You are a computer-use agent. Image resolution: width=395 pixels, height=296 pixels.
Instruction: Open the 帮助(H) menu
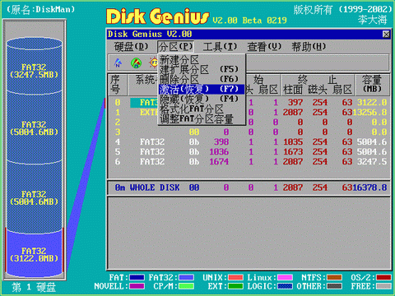point(309,47)
